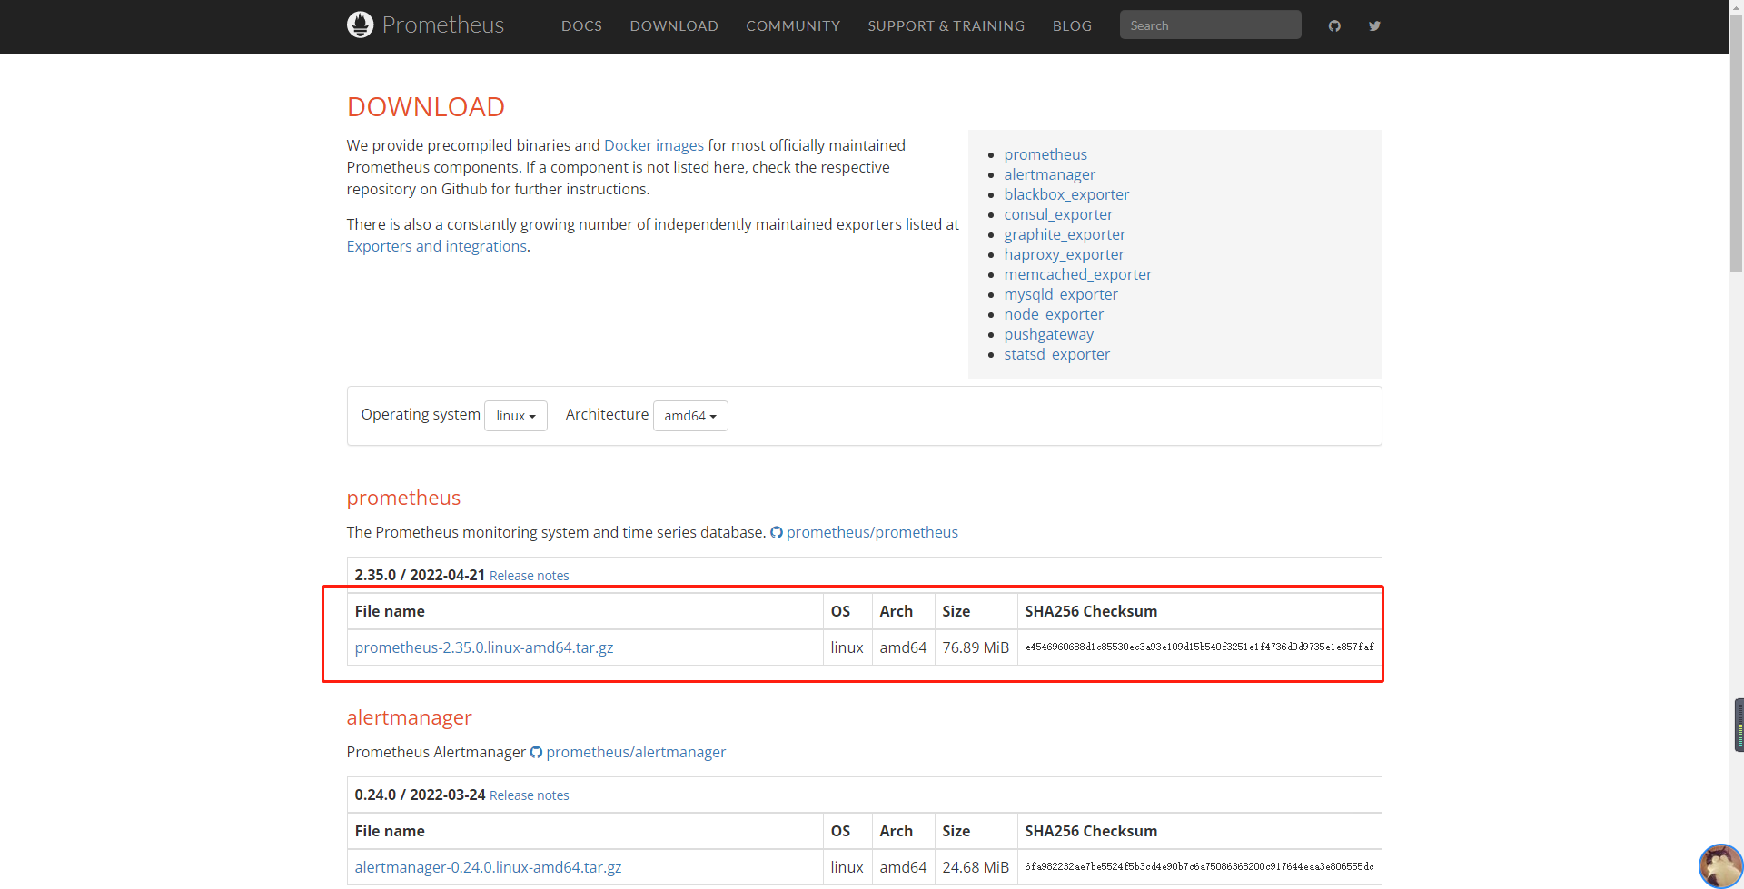Jump to mysqld_exporter in the component list

[x=1061, y=294]
